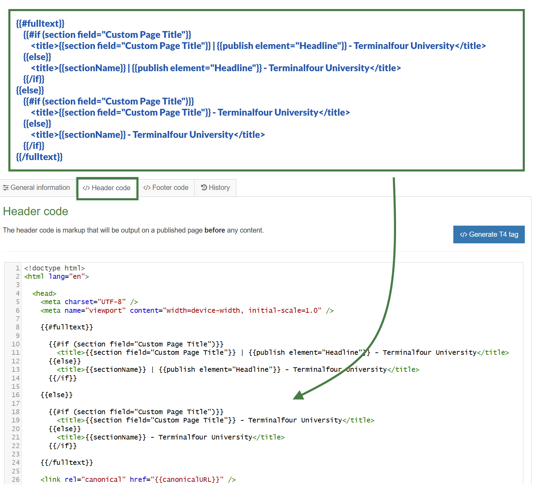Click the {{/if}} on editor line 22
This screenshot has height=486, width=538.
tap(62, 446)
